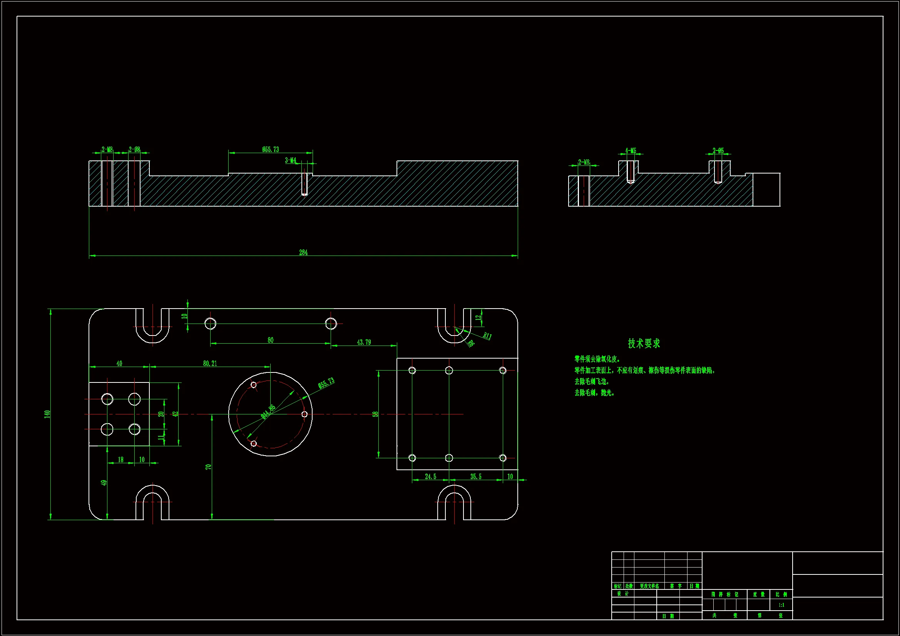Image resolution: width=900 pixels, height=636 pixels.
Task: Select the 图样标记 title block cell
Action: (724, 594)
